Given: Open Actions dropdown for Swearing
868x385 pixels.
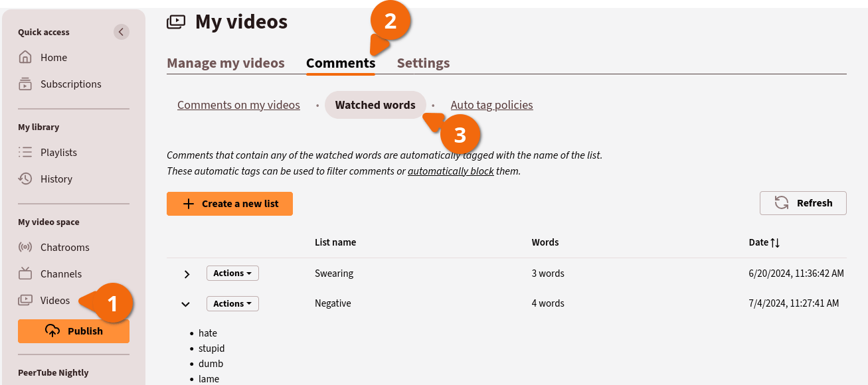Looking at the screenshot, I should (x=232, y=273).
